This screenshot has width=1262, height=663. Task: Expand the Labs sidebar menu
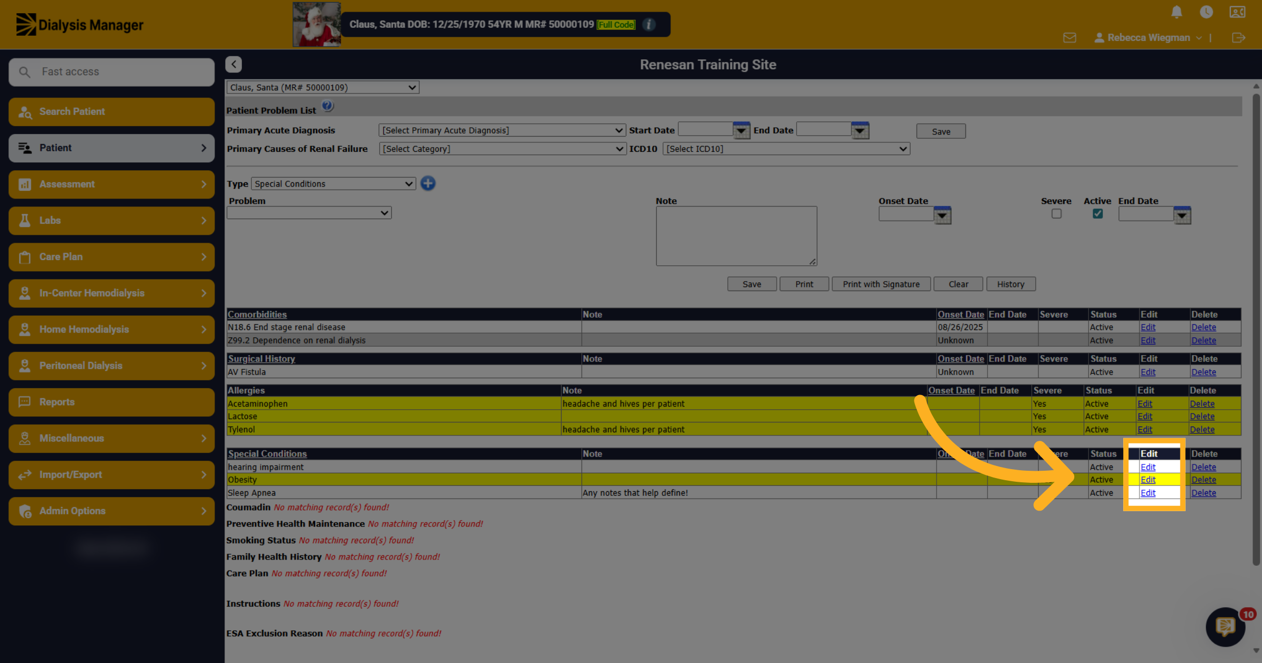pos(111,221)
